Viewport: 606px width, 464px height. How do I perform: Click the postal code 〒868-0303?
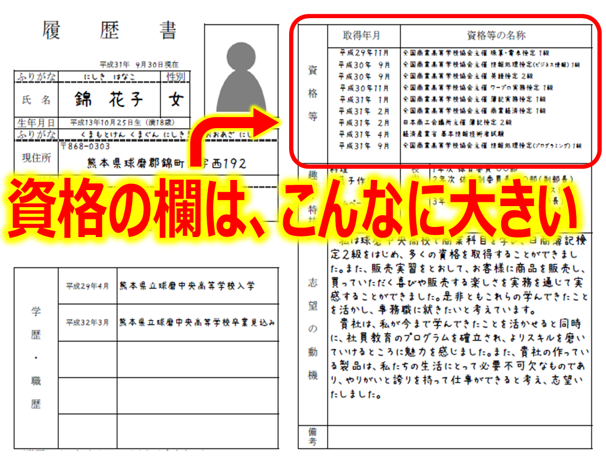[86, 146]
